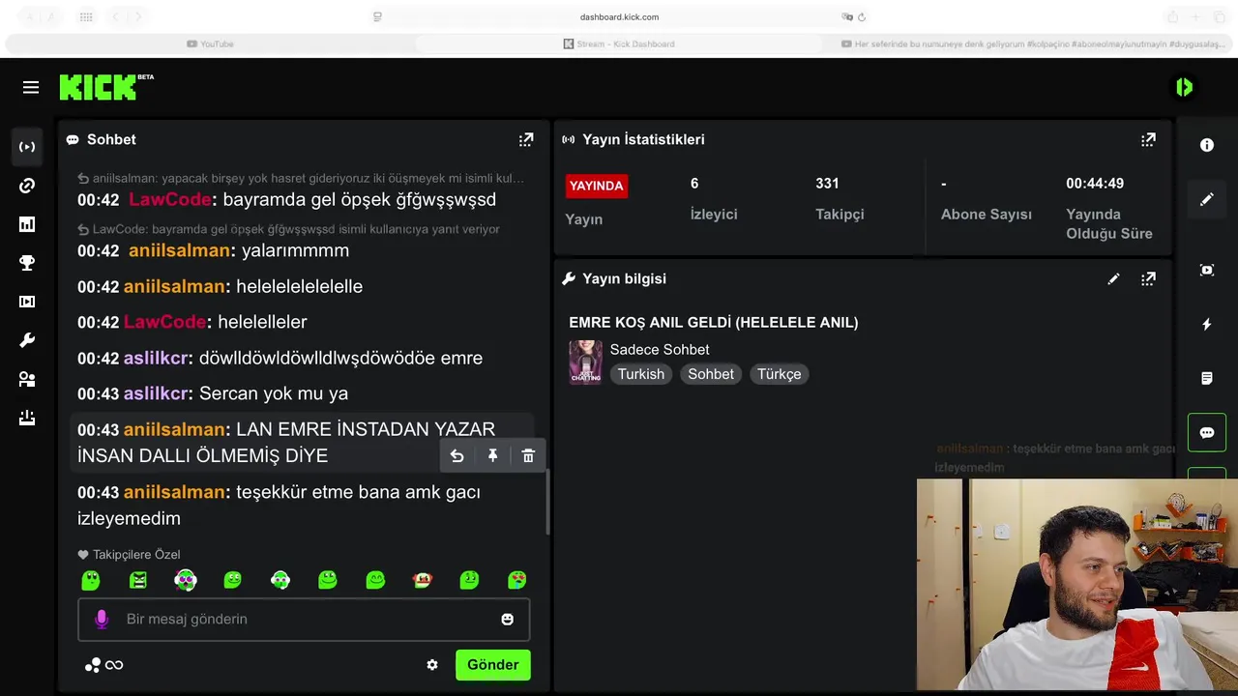Click the İzleyici viewer count label
The height and width of the screenshot is (696, 1238).
pos(714,215)
